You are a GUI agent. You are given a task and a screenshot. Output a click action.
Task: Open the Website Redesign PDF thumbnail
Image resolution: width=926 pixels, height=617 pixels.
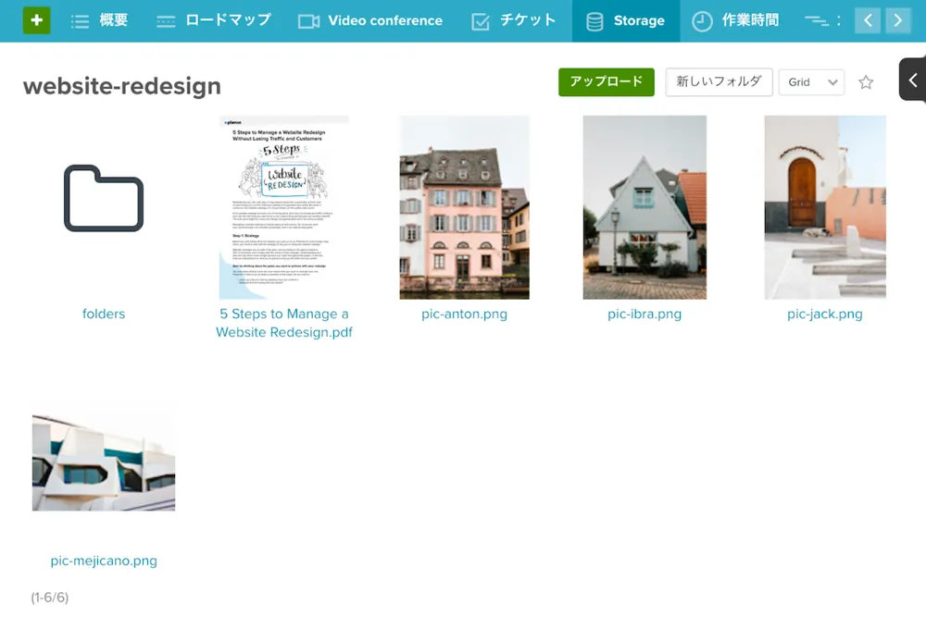(x=284, y=207)
